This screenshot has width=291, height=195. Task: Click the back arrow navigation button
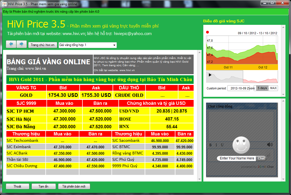click(x=11, y=44)
